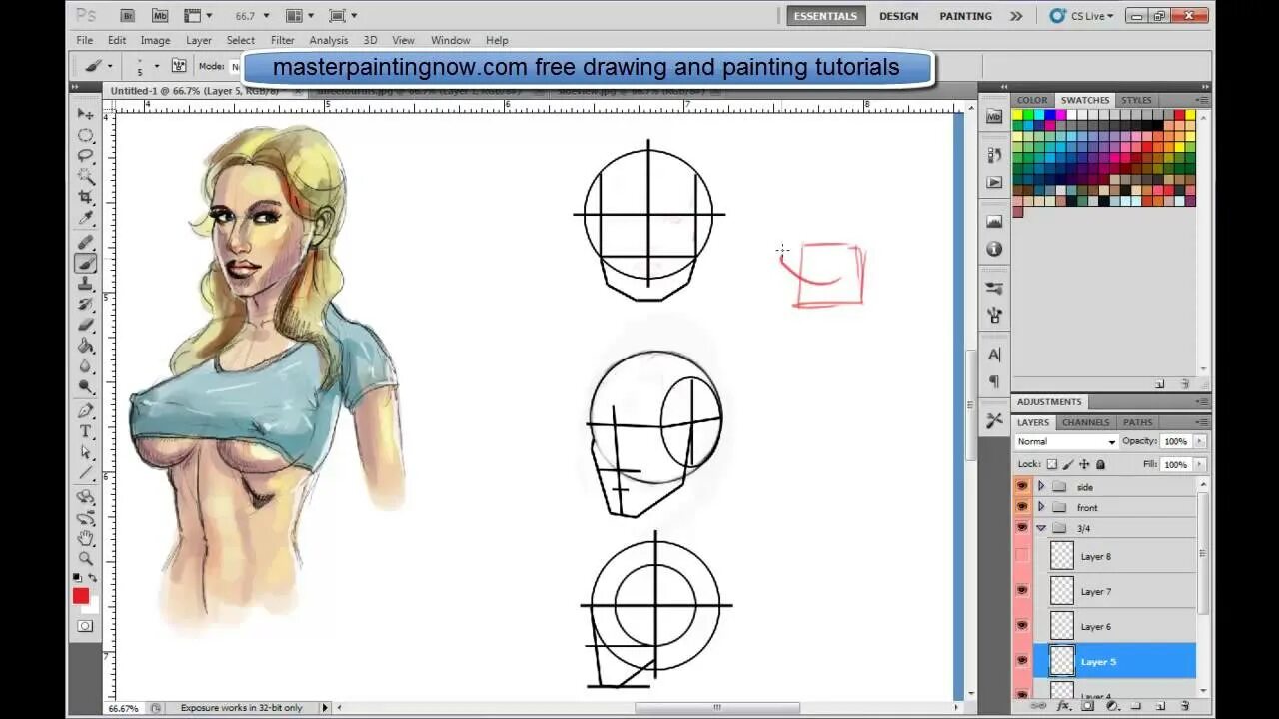1279x719 pixels.
Task: Select the Clone Stamp tool
Action: [86, 285]
